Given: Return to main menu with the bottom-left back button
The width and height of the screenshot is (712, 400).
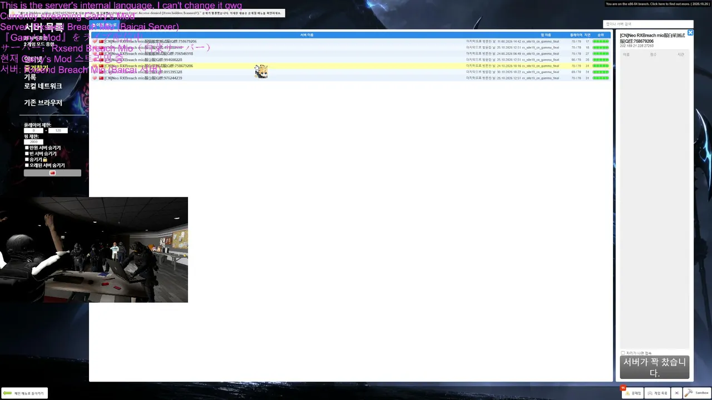Looking at the screenshot, I should 24,393.
